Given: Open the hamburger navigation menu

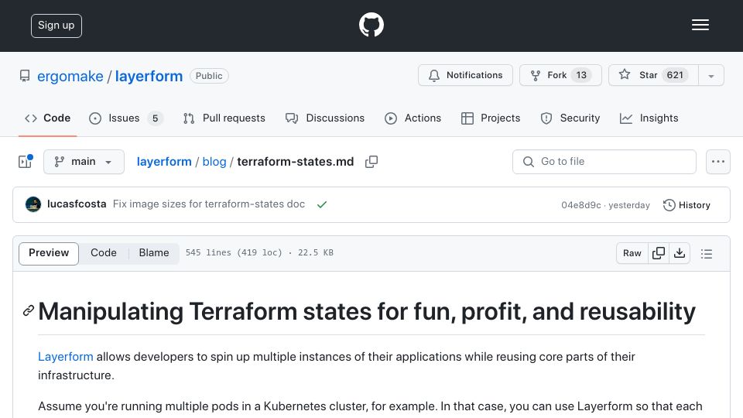Looking at the screenshot, I should (x=700, y=25).
